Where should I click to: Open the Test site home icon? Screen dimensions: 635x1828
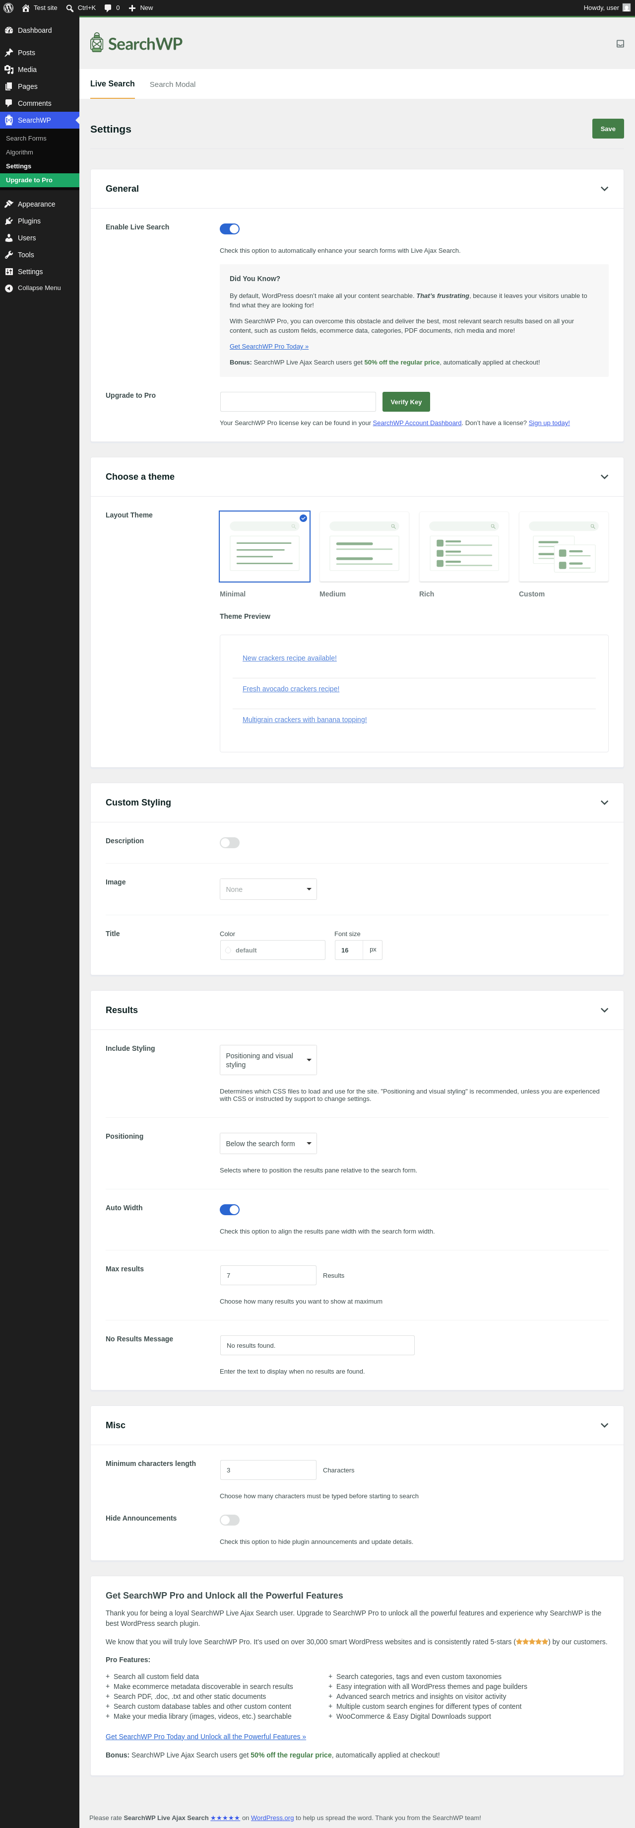pos(25,8)
